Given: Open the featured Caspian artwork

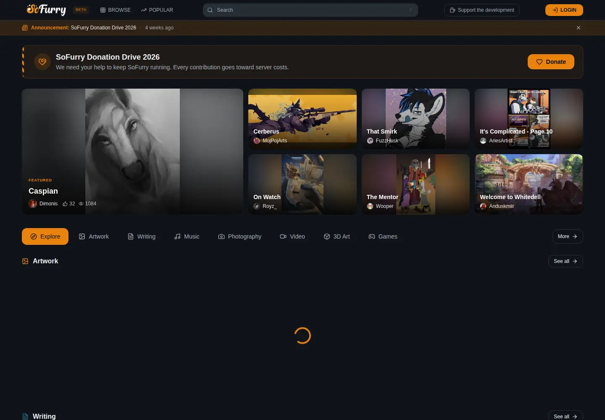Looking at the screenshot, I should coord(132,152).
